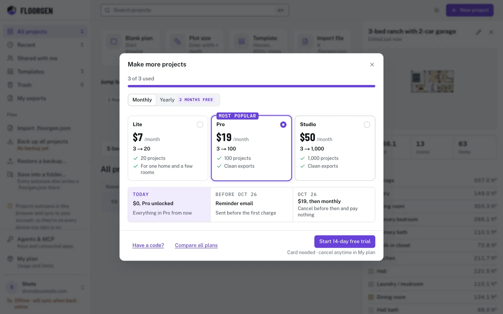Click the New project button
This screenshot has width=503, height=314.
pyautogui.click(x=470, y=10)
